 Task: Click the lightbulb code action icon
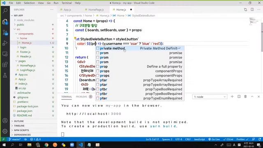75,38
